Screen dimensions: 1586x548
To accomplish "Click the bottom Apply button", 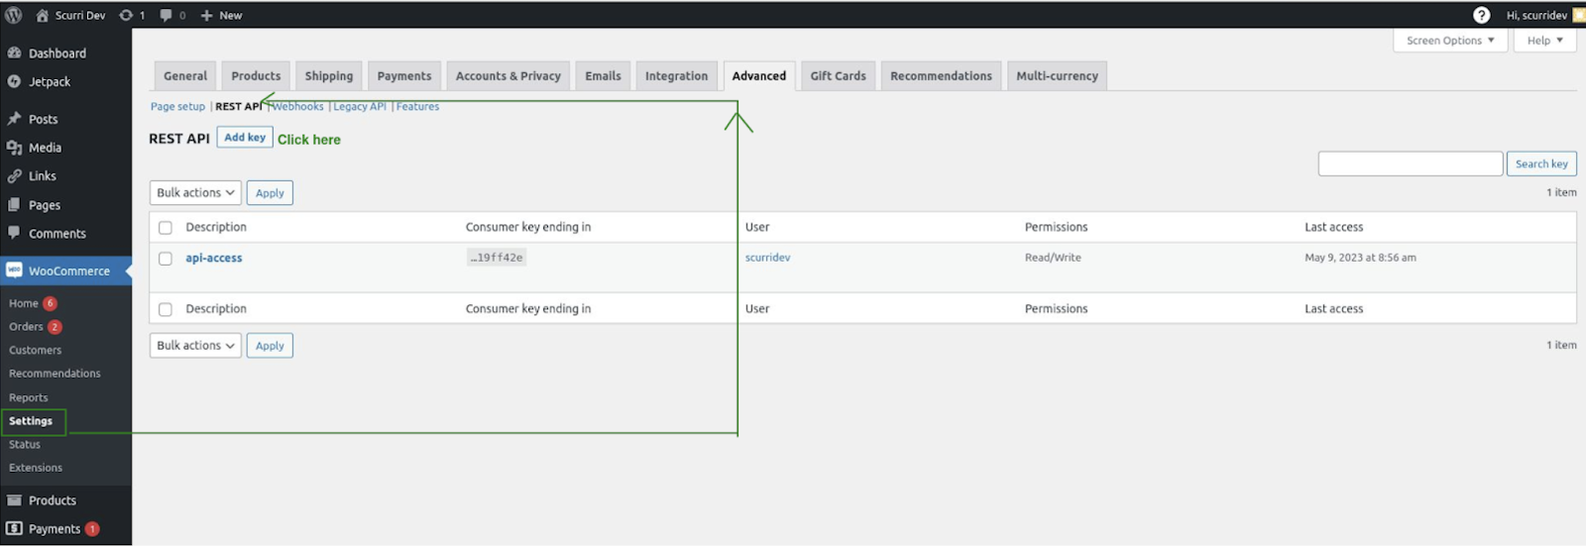I will coord(270,346).
